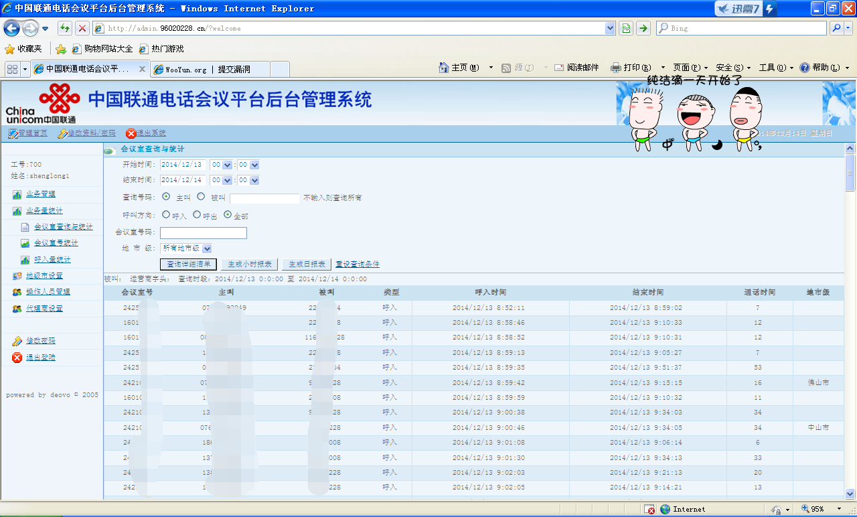The height and width of the screenshot is (517, 857).
Task: Expand the Bing search options arrow
Action: [x=848, y=28]
